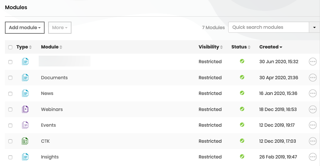Open the Add module dropdown
This screenshot has width=320, height=166.
click(25, 28)
